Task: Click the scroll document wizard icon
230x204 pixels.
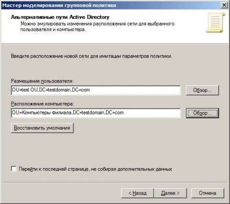Action: coord(216,23)
